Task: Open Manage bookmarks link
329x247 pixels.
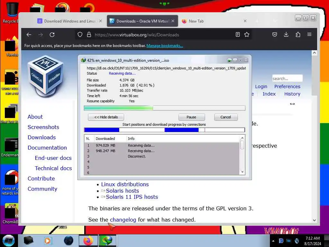Action: coord(165,46)
